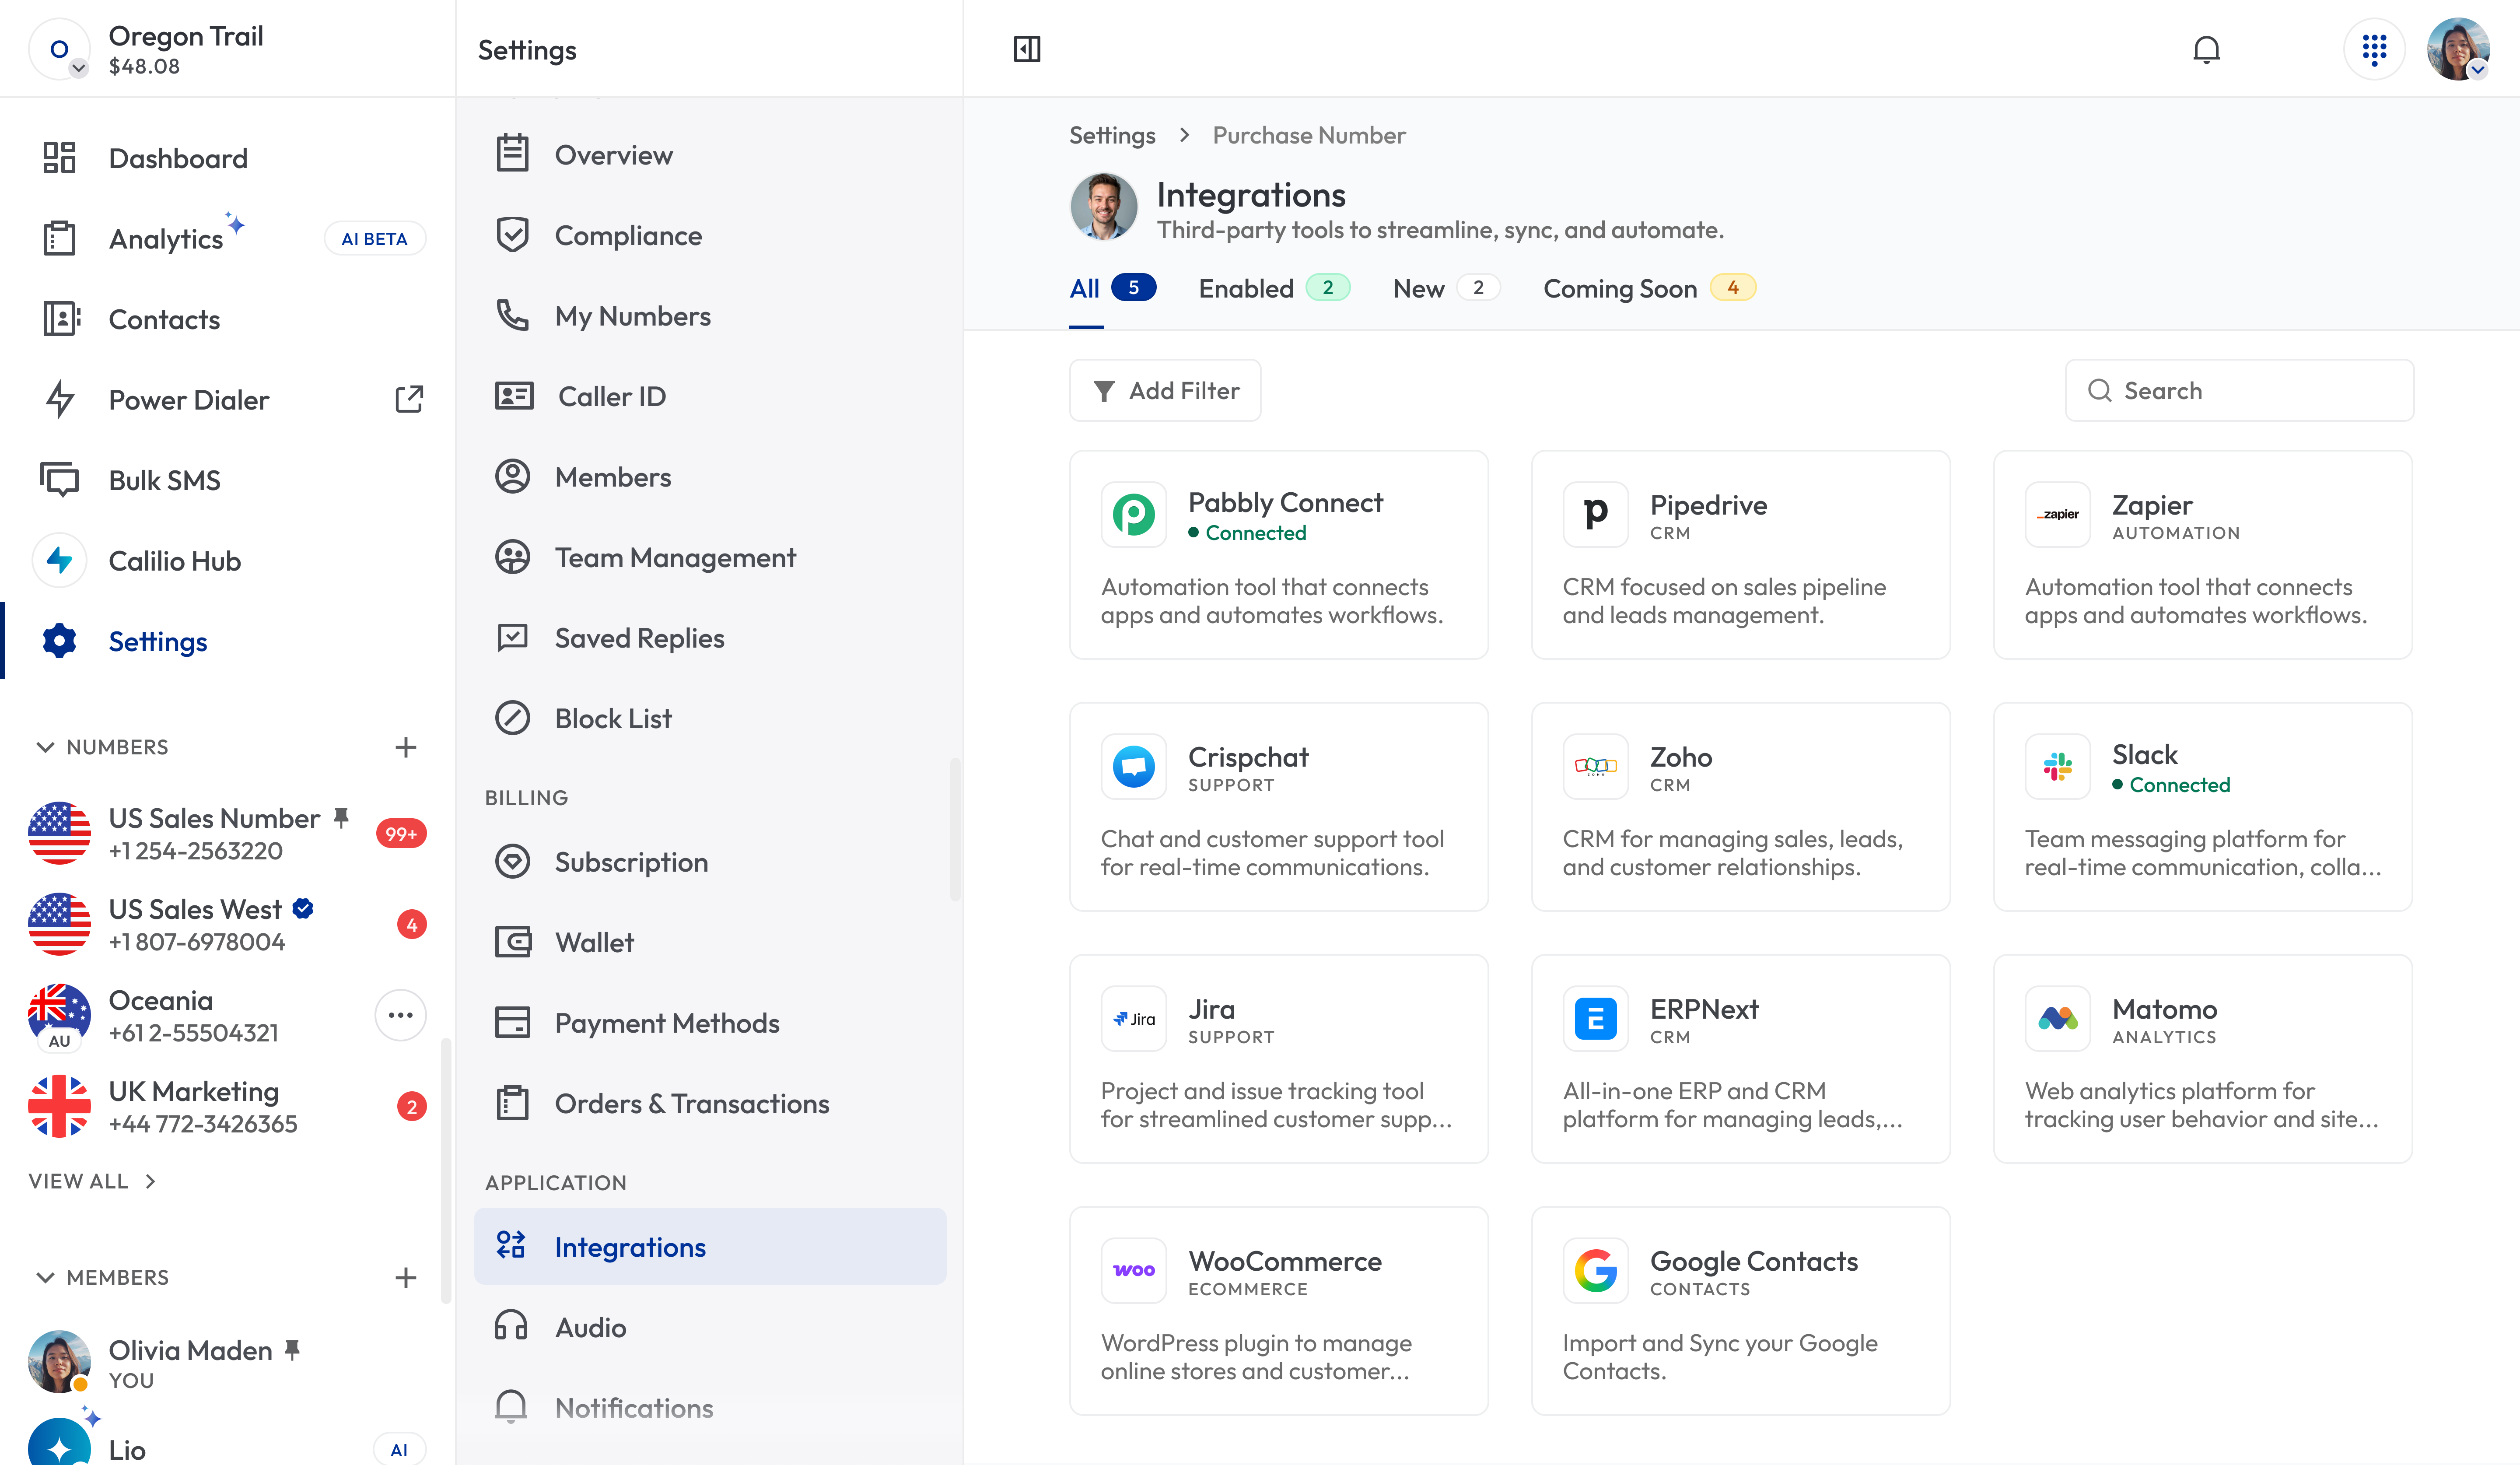This screenshot has width=2520, height=1465.
Task: Click the Wallet icon in Billing
Action: [x=513, y=942]
